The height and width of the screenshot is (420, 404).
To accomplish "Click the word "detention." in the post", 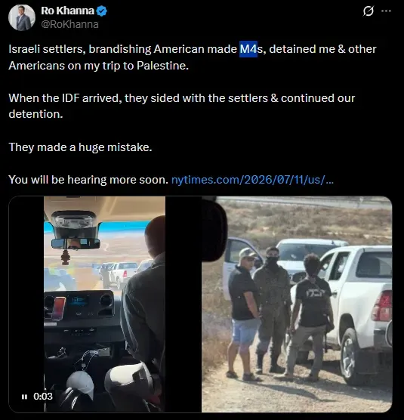I will (x=36, y=114).
